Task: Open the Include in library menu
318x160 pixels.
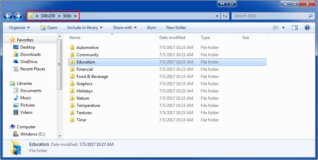Action: pyautogui.click(x=85, y=28)
